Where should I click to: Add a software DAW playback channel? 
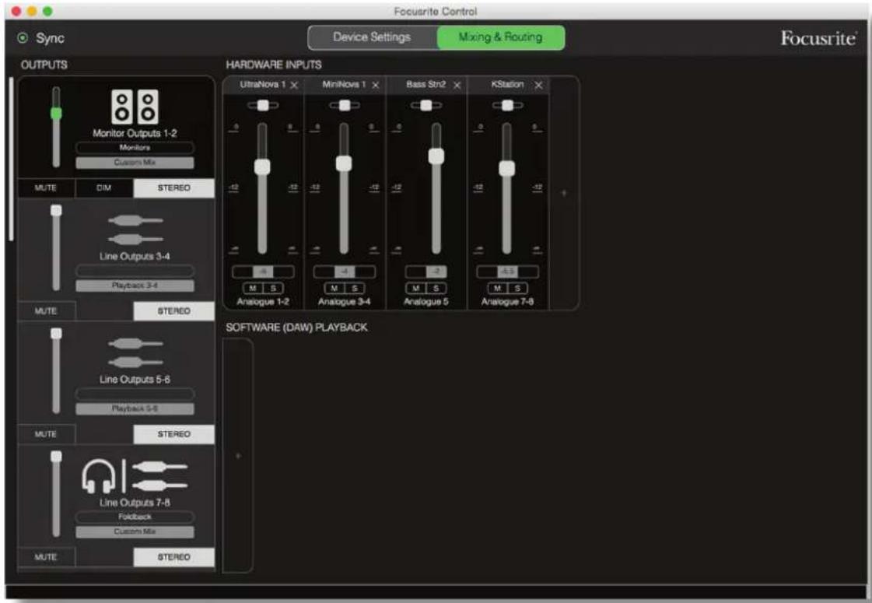(x=238, y=456)
